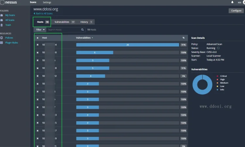Click the vulnerabilities donut chart
The width and height of the screenshot is (245, 147).
tap(202, 85)
